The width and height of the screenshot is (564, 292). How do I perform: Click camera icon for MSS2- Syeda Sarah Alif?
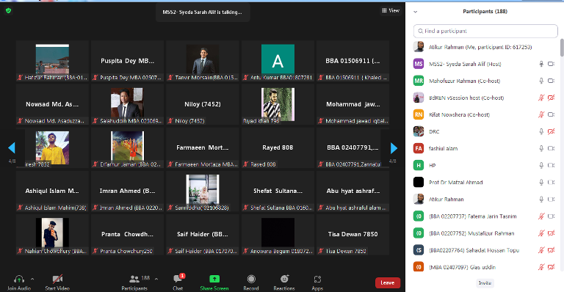[x=551, y=64]
